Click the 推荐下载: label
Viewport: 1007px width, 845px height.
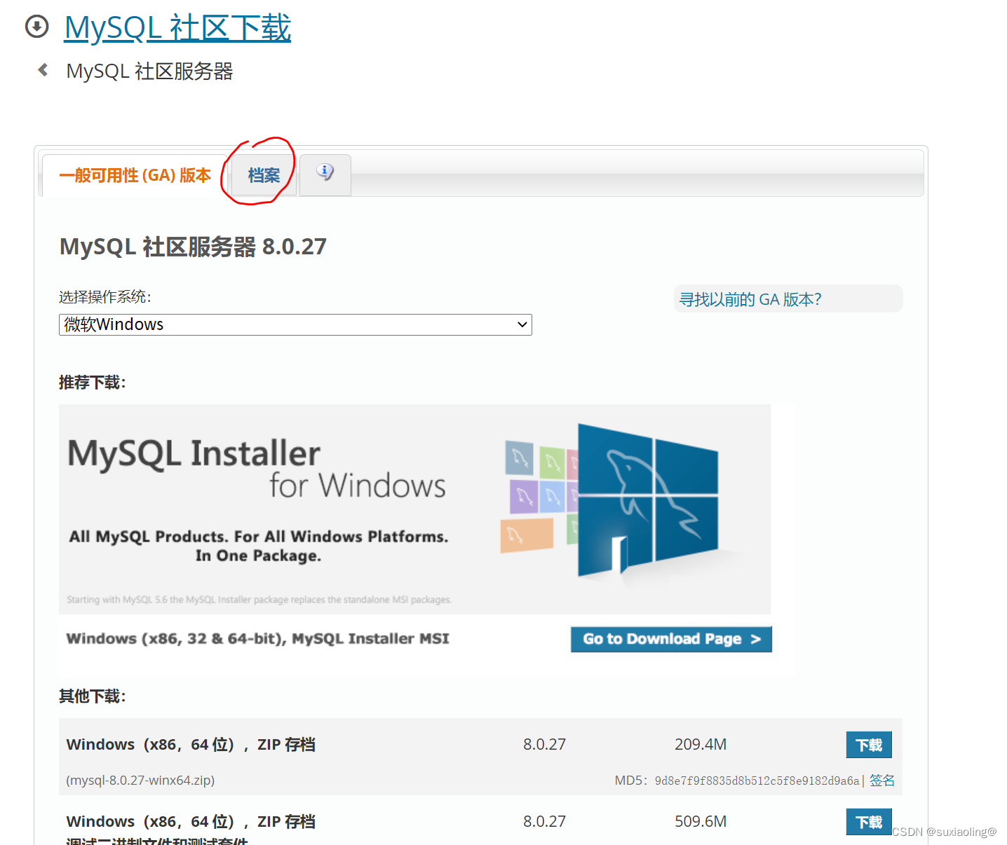pos(93,383)
